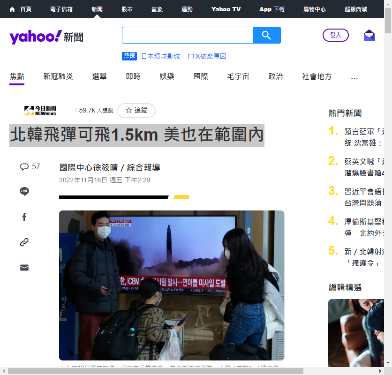The image size is (392, 375).
Task: Select the 焦點 category tab
Action: (x=17, y=76)
